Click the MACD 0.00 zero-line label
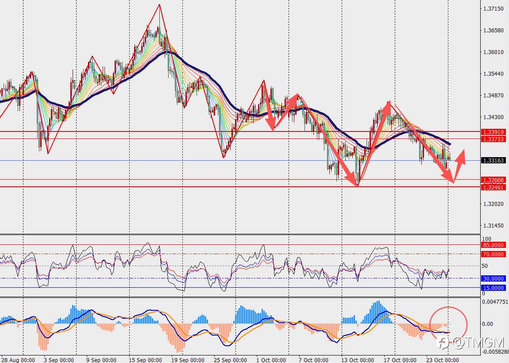Screen dimensions: 509x363 [x=487, y=324]
